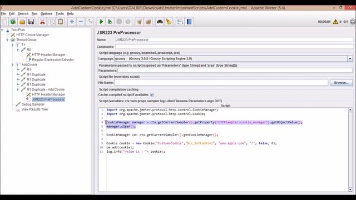Expand the R1 sampler node toggle
The height and width of the screenshot is (200, 356).
point(18,69)
